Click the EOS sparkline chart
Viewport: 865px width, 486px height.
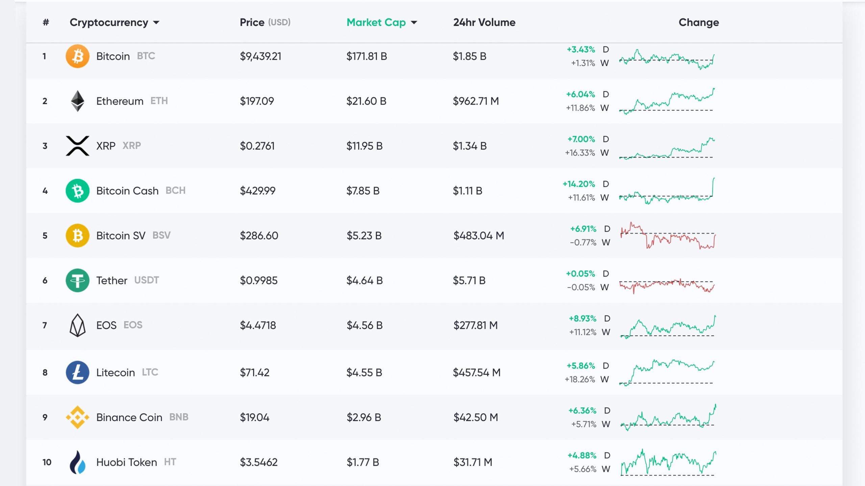(668, 327)
